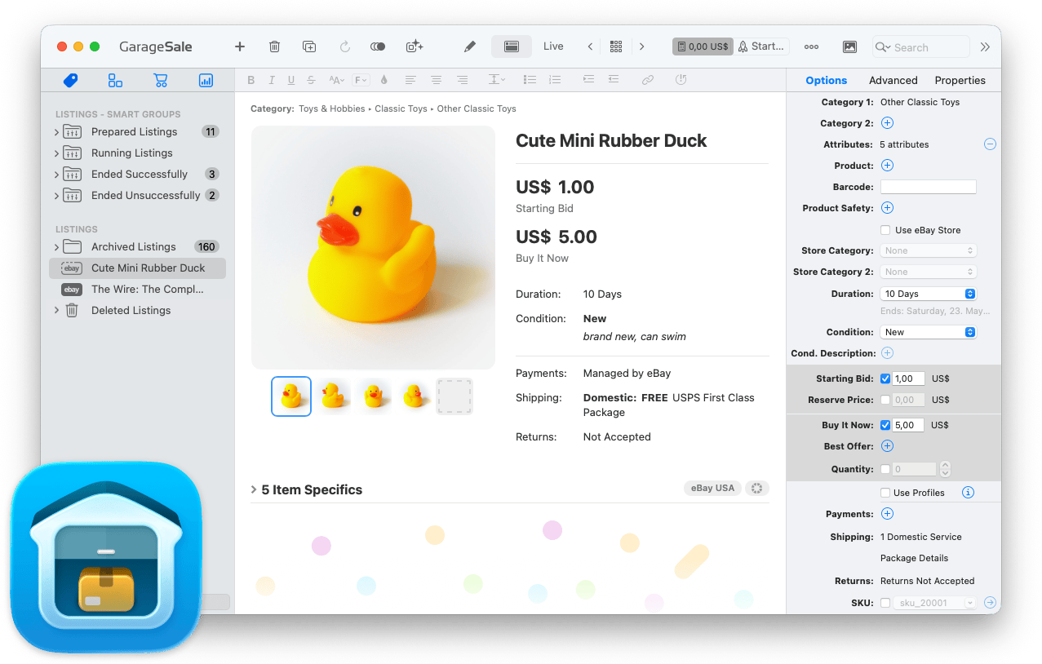Open the Condition New dropdown
The image size is (1042, 664).
(928, 332)
